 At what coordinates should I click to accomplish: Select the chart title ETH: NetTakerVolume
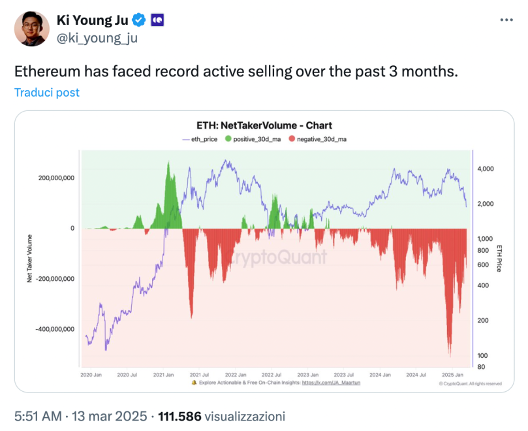coord(264,125)
